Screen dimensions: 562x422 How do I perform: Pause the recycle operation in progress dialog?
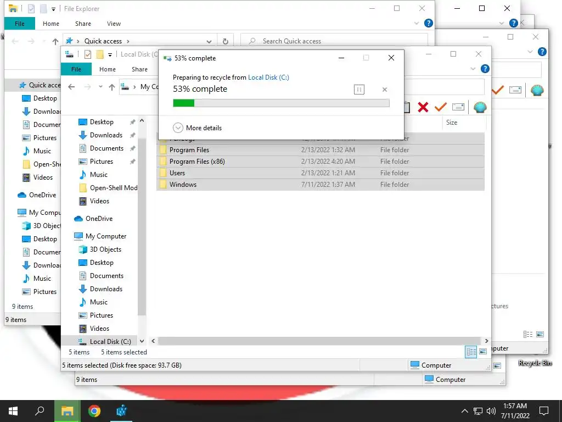point(359,90)
